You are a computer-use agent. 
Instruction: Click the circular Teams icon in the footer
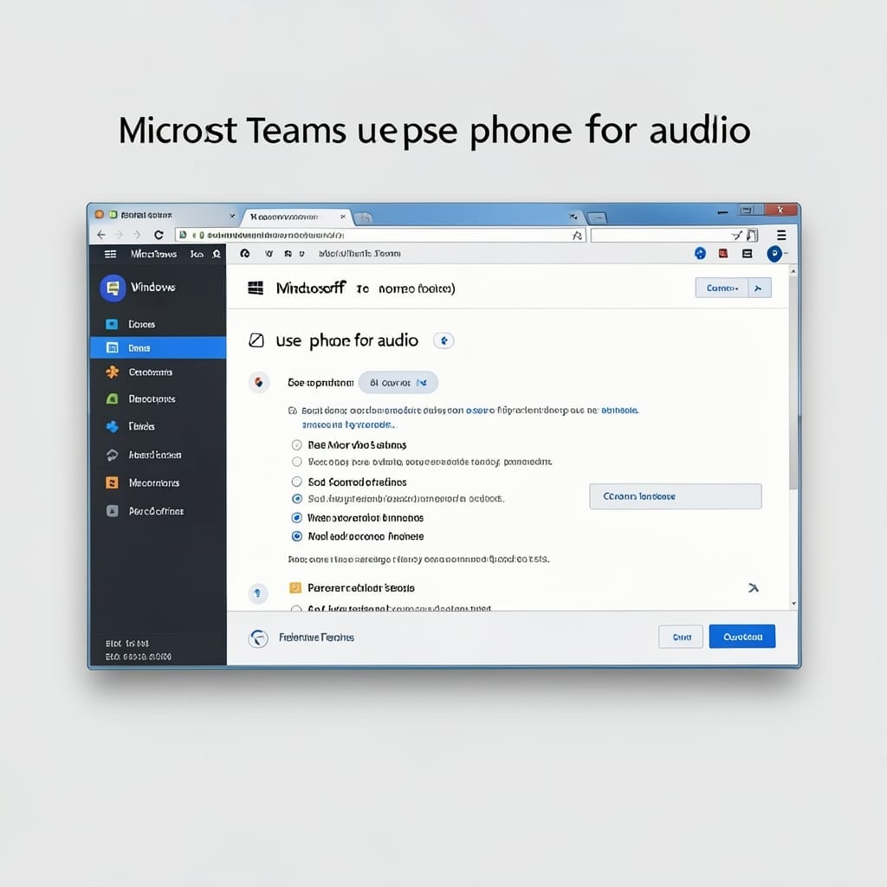(258, 638)
